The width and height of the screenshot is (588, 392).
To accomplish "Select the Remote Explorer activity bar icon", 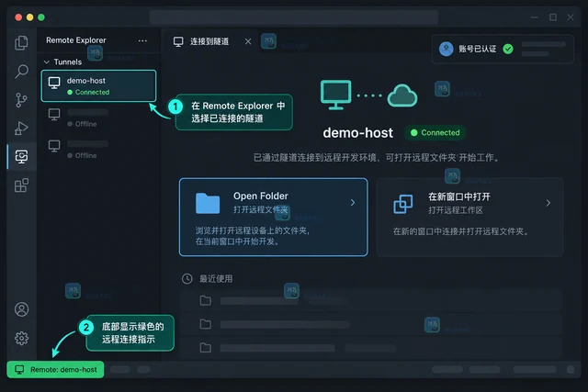I will (x=21, y=156).
